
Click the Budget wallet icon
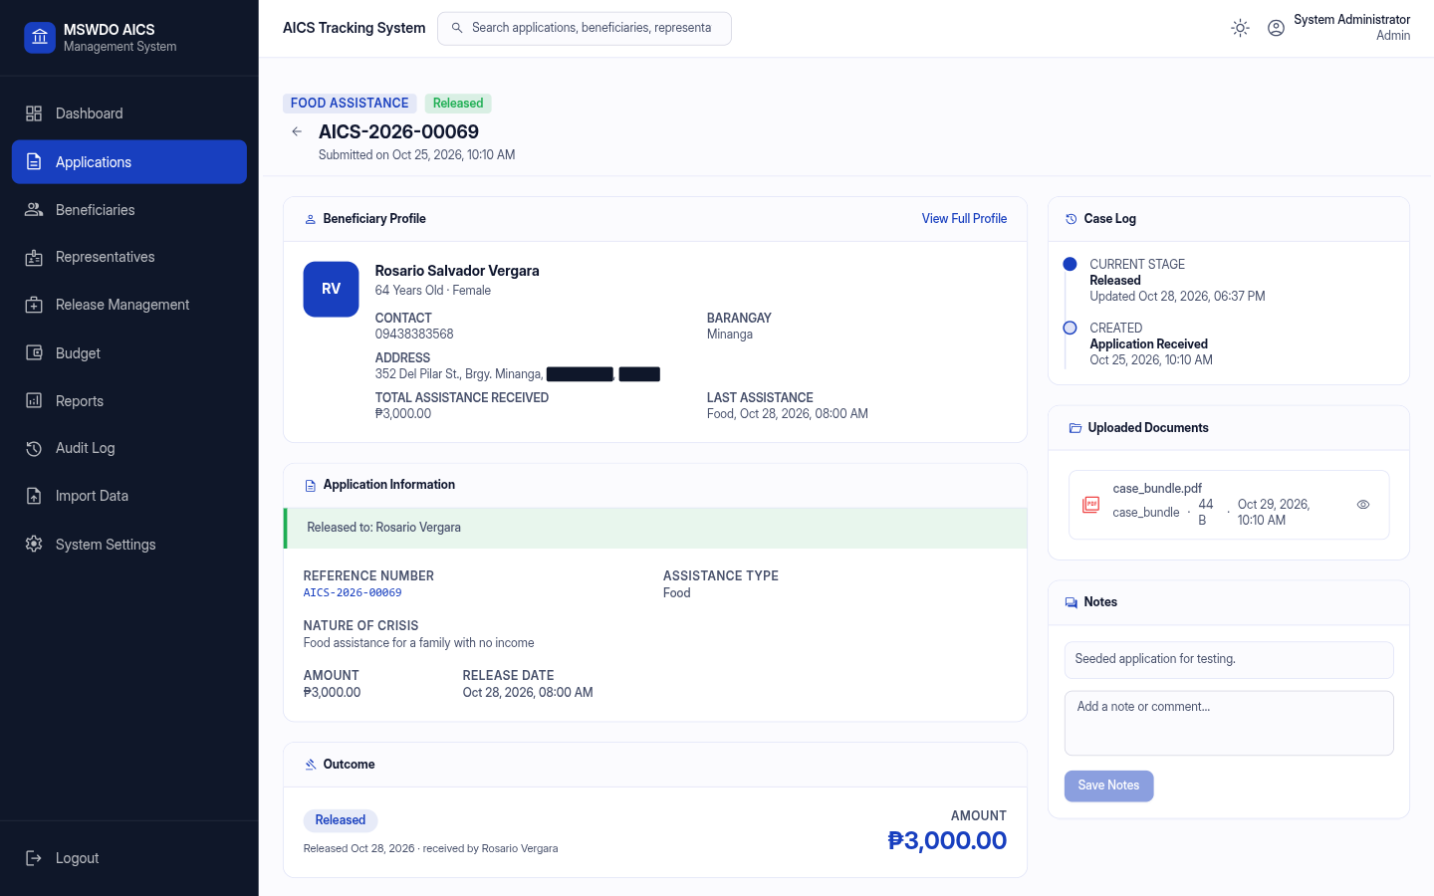34,353
